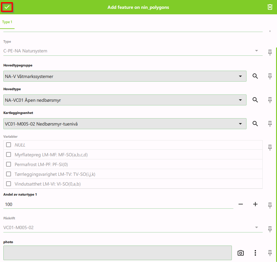
Task: Search Hovedtypegruppe values with magnifier icon
Action: point(255,76)
